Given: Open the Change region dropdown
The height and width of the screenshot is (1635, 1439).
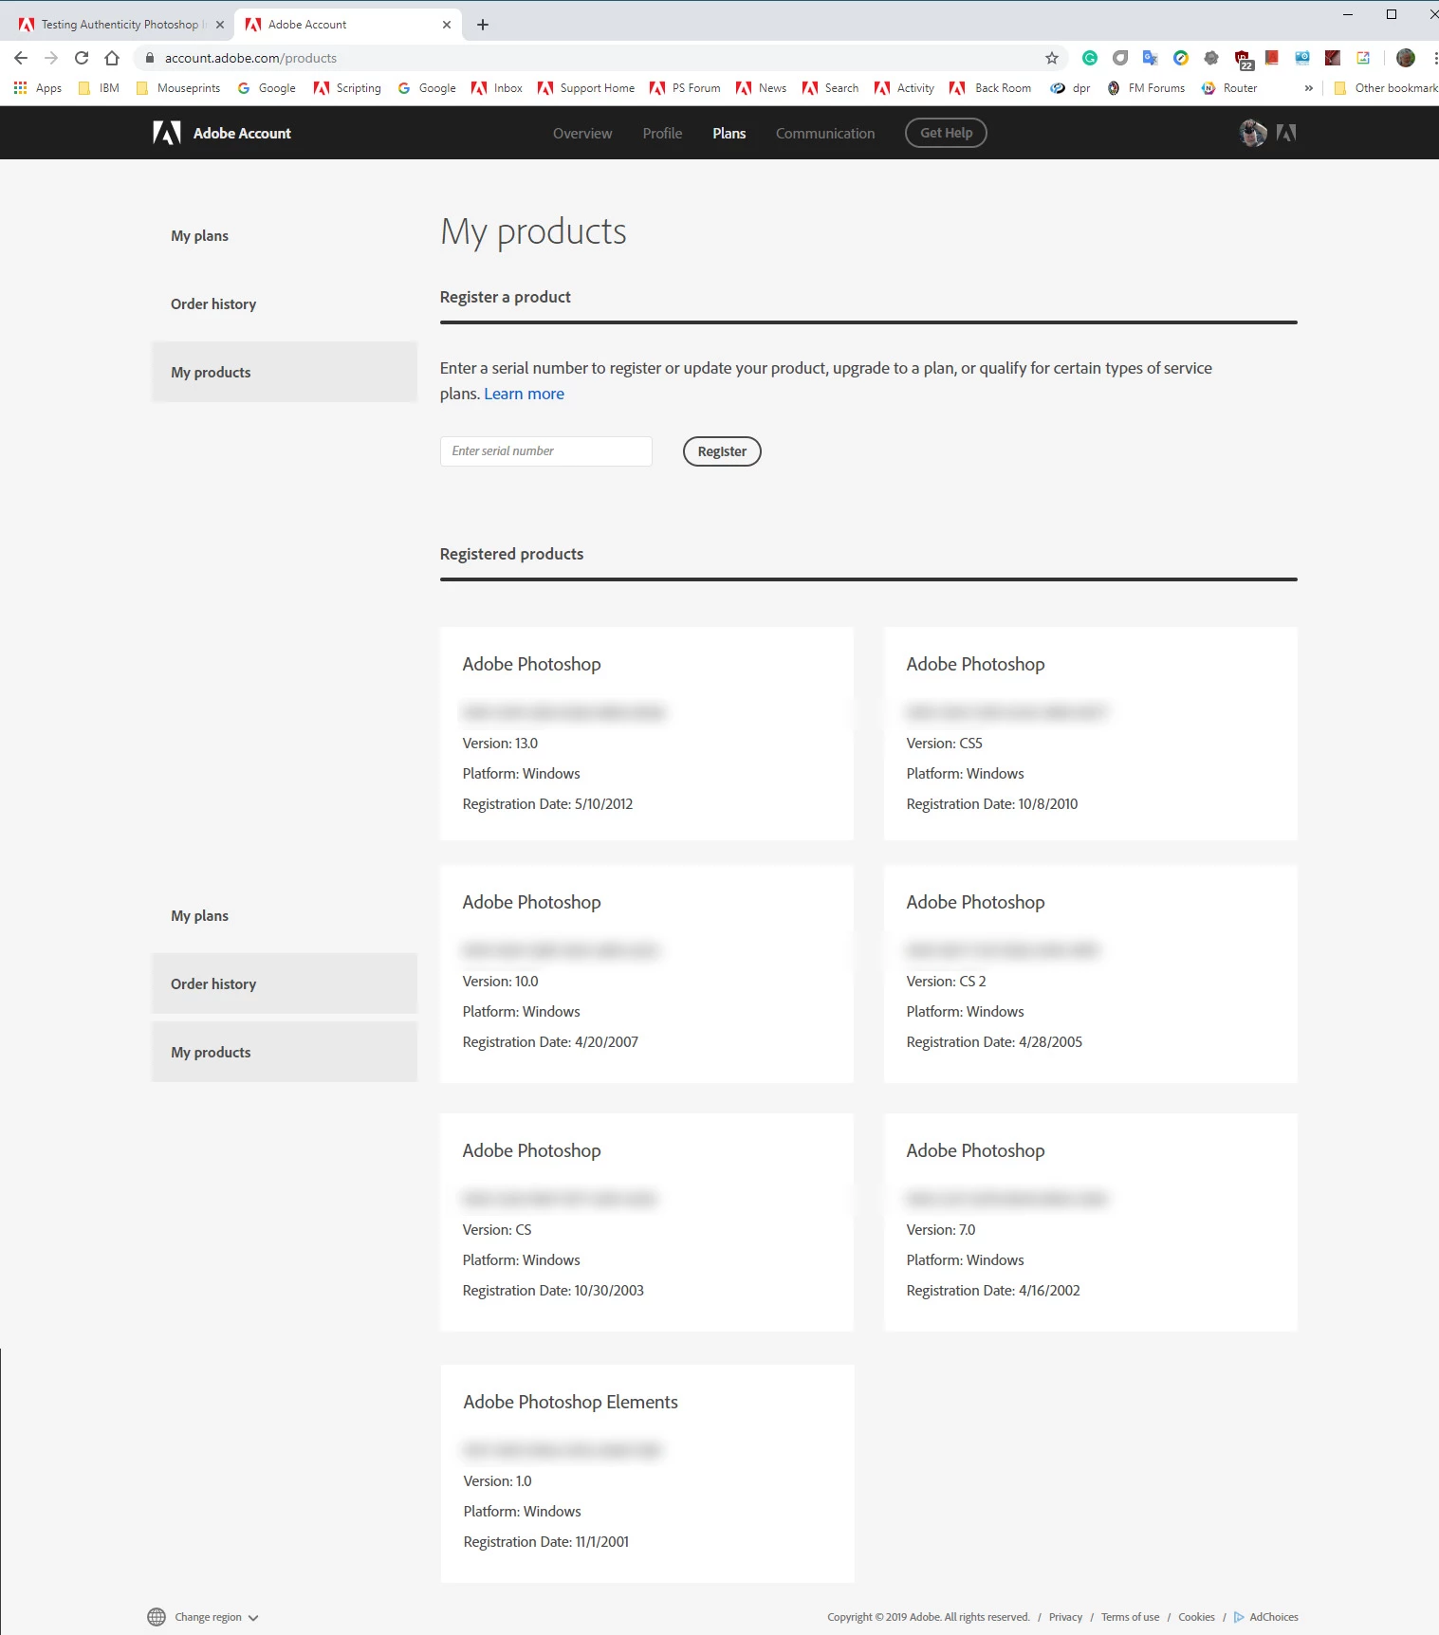Looking at the screenshot, I should [x=216, y=1617].
